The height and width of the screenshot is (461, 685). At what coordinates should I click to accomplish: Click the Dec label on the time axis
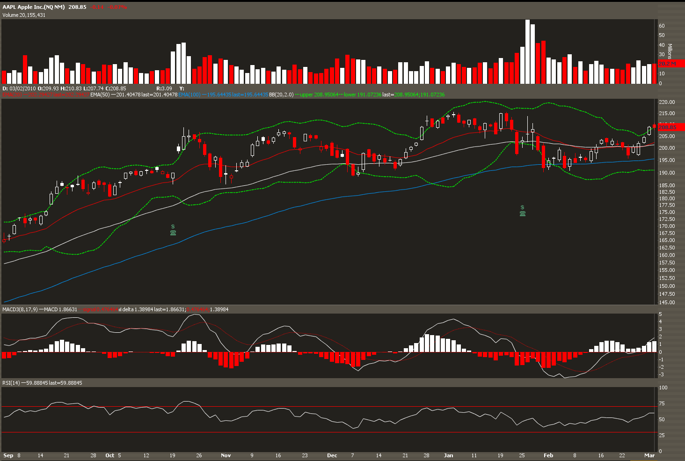coord(332,455)
